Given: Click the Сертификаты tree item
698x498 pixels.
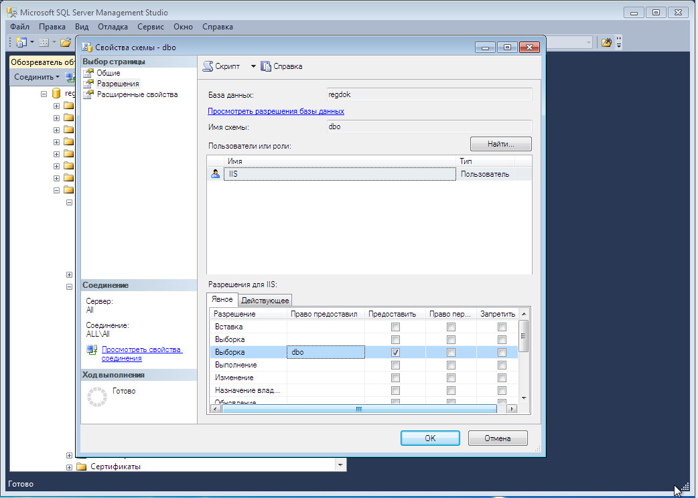Looking at the screenshot, I should pos(116,467).
